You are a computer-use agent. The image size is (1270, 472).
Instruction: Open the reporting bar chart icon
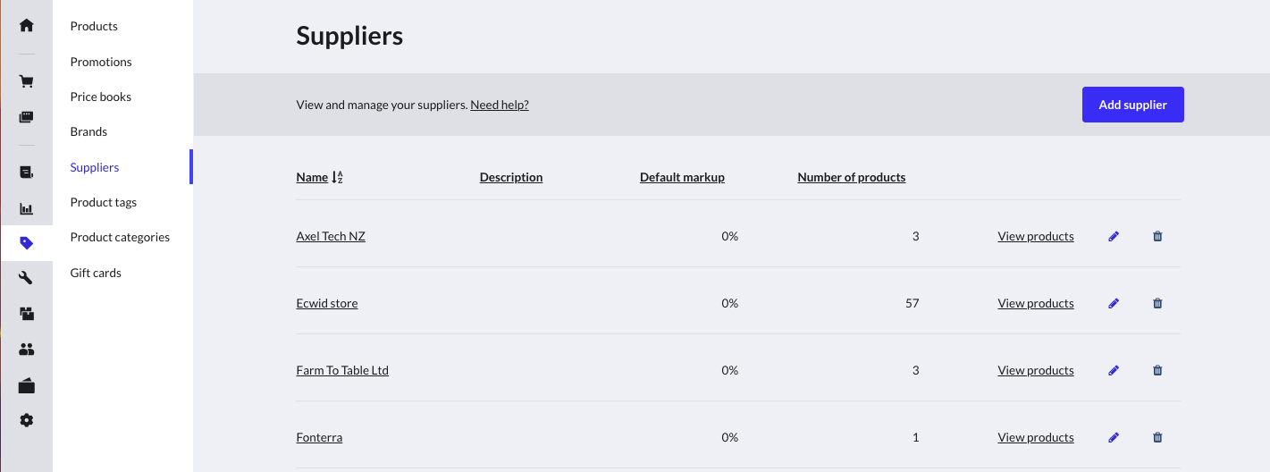coord(27,208)
